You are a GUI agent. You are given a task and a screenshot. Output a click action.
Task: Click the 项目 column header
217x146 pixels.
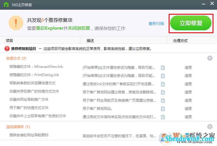[9, 41]
